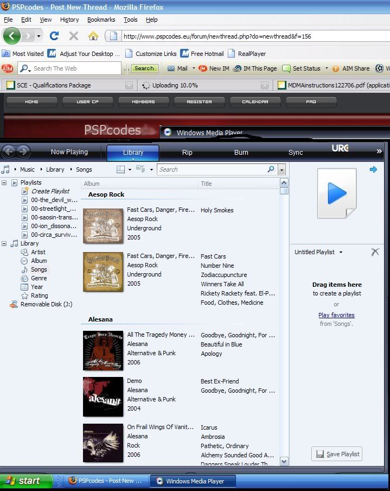
Task: Click blue arrow in list pane
Action: 373,169
